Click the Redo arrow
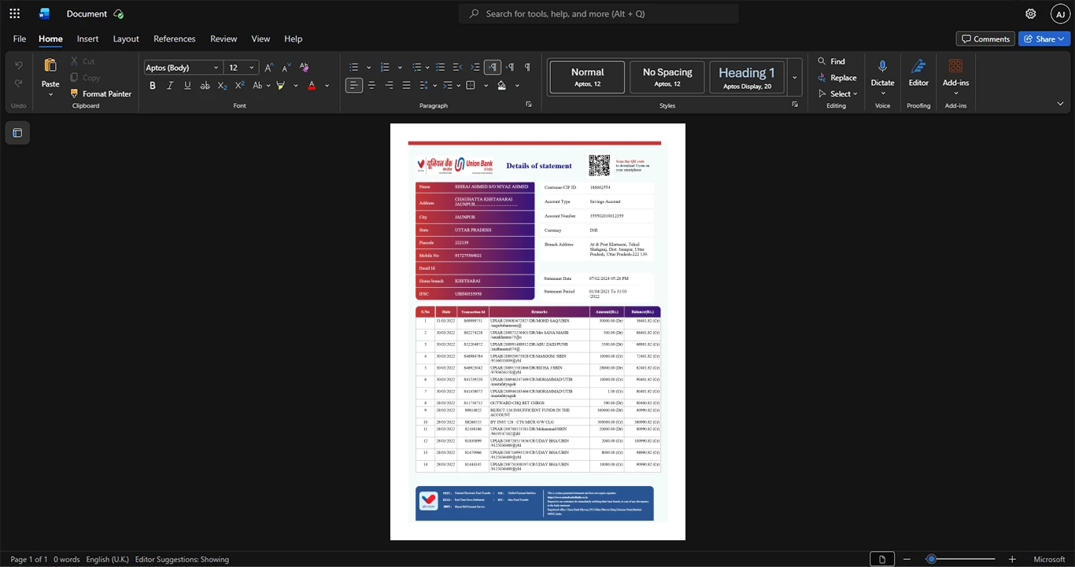Screen dimensions: 1075x567 19,85
